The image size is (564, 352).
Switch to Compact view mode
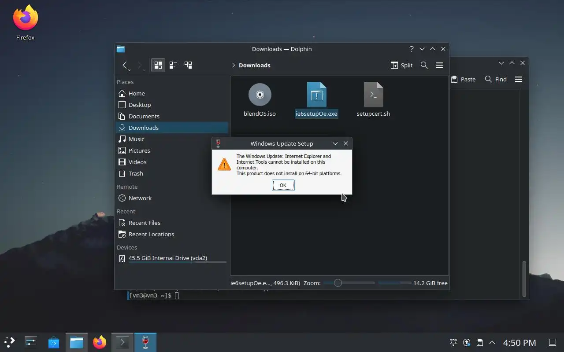(x=173, y=65)
